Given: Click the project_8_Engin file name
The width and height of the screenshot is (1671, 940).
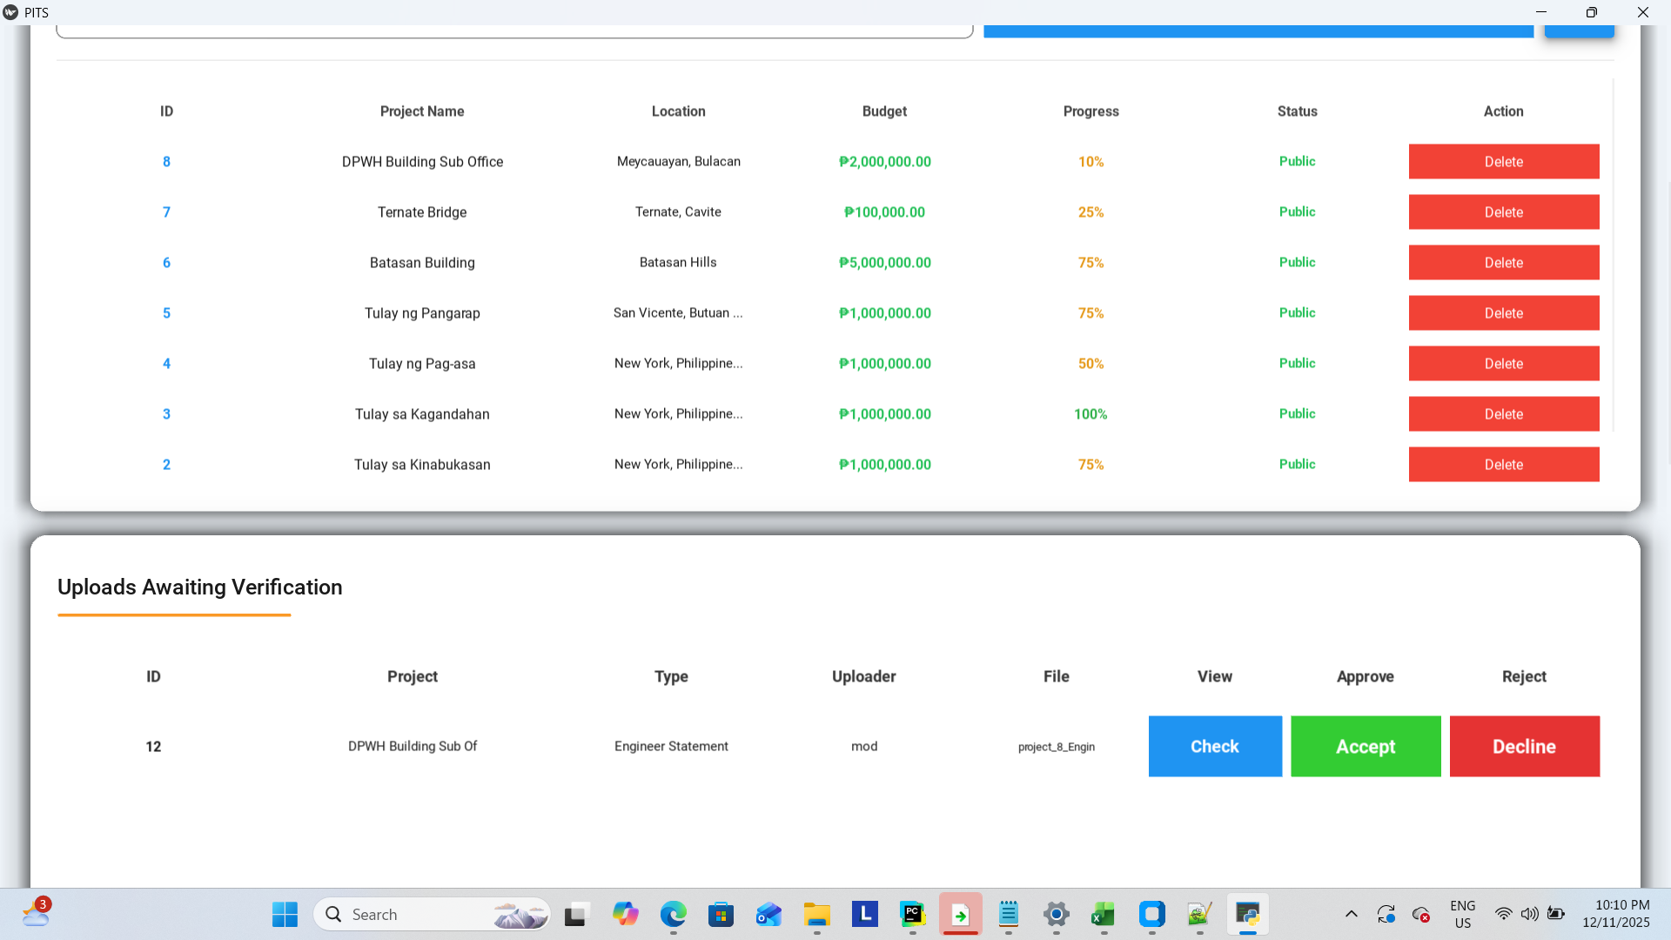Looking at the screenshot, I should 1057,747.
